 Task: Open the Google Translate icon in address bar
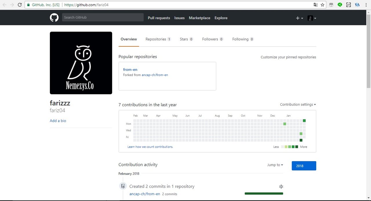click(316, 5)
